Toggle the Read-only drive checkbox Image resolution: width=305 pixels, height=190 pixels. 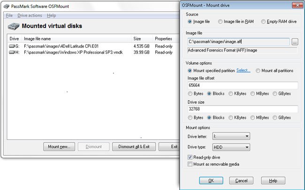coord(190,157)
